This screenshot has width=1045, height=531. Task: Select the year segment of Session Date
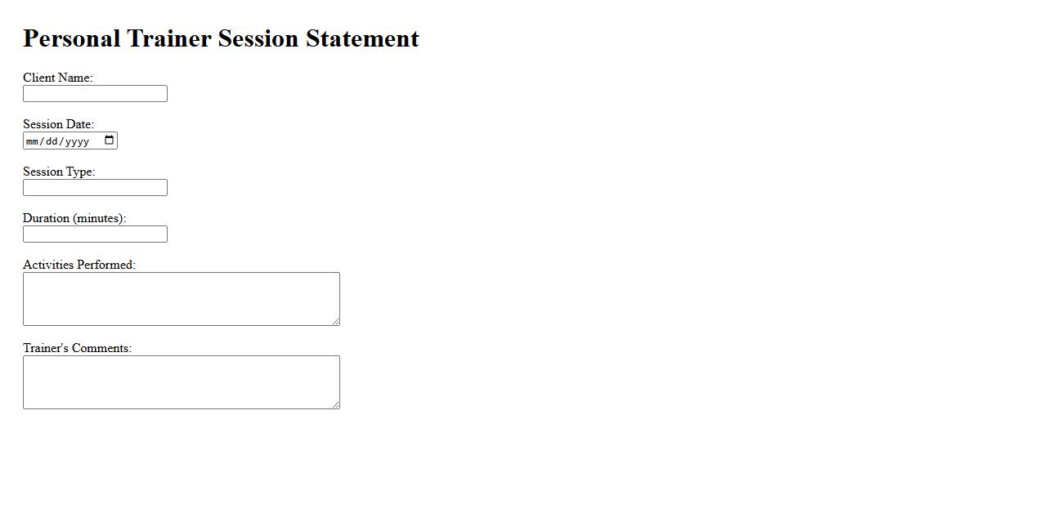tap(77, 141)
